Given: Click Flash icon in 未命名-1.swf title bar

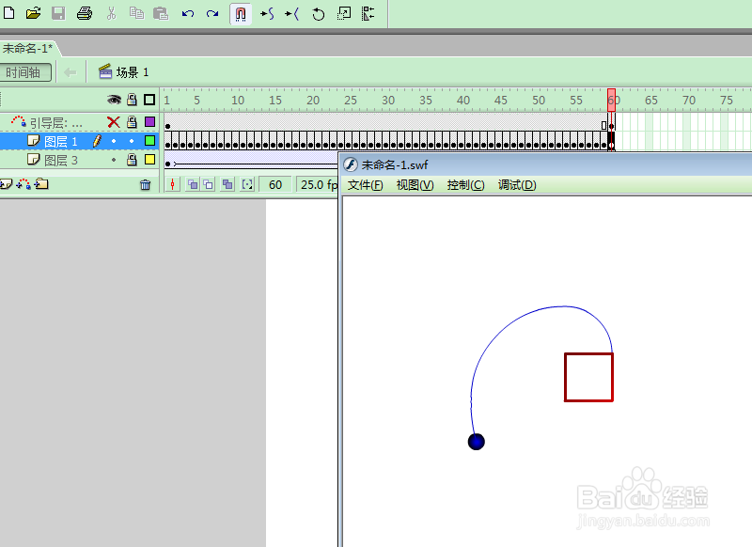Looking at the screenshot, I should click(x=351, y=164).
